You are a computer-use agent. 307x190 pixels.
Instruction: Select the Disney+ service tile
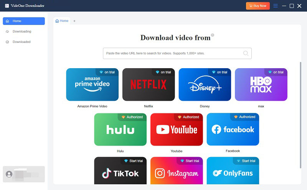[x=205, y=85]
